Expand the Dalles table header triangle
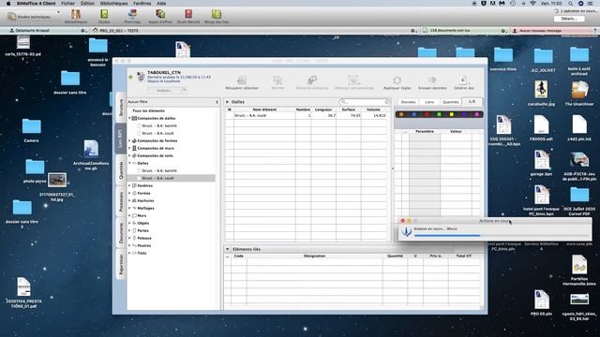The width and height of the screenshot is (600, 337). [x=227, y=102]
